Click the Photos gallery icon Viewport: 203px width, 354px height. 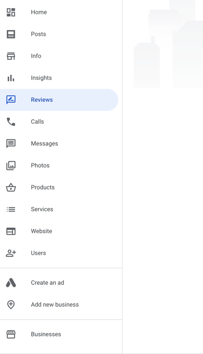coord(11,165)
